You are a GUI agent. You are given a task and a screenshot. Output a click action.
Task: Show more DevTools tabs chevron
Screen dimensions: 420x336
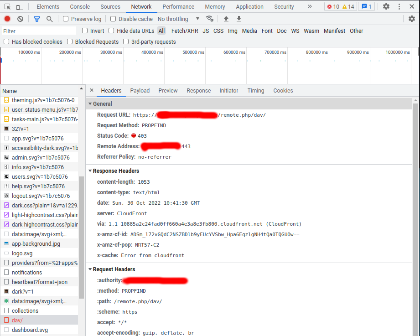tap(310, 6)
